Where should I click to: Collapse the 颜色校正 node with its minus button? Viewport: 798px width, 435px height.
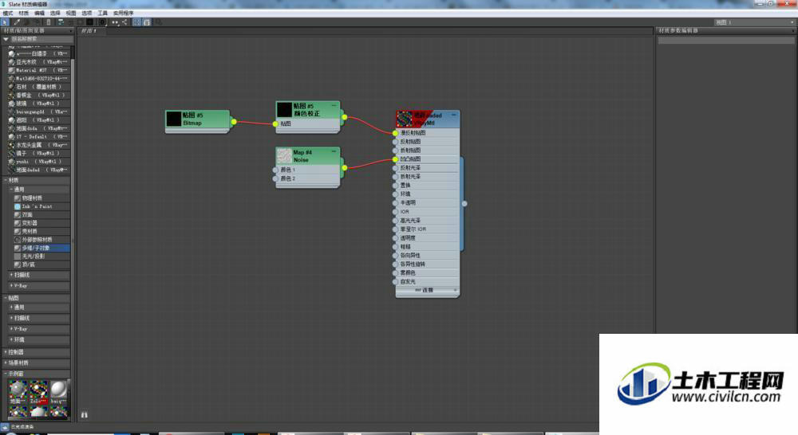(x=334, y=106)
